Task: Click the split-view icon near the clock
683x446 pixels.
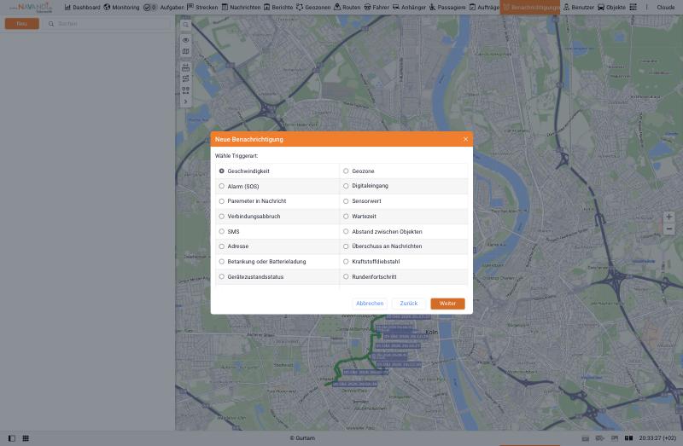Action: (x=628, y=438)
